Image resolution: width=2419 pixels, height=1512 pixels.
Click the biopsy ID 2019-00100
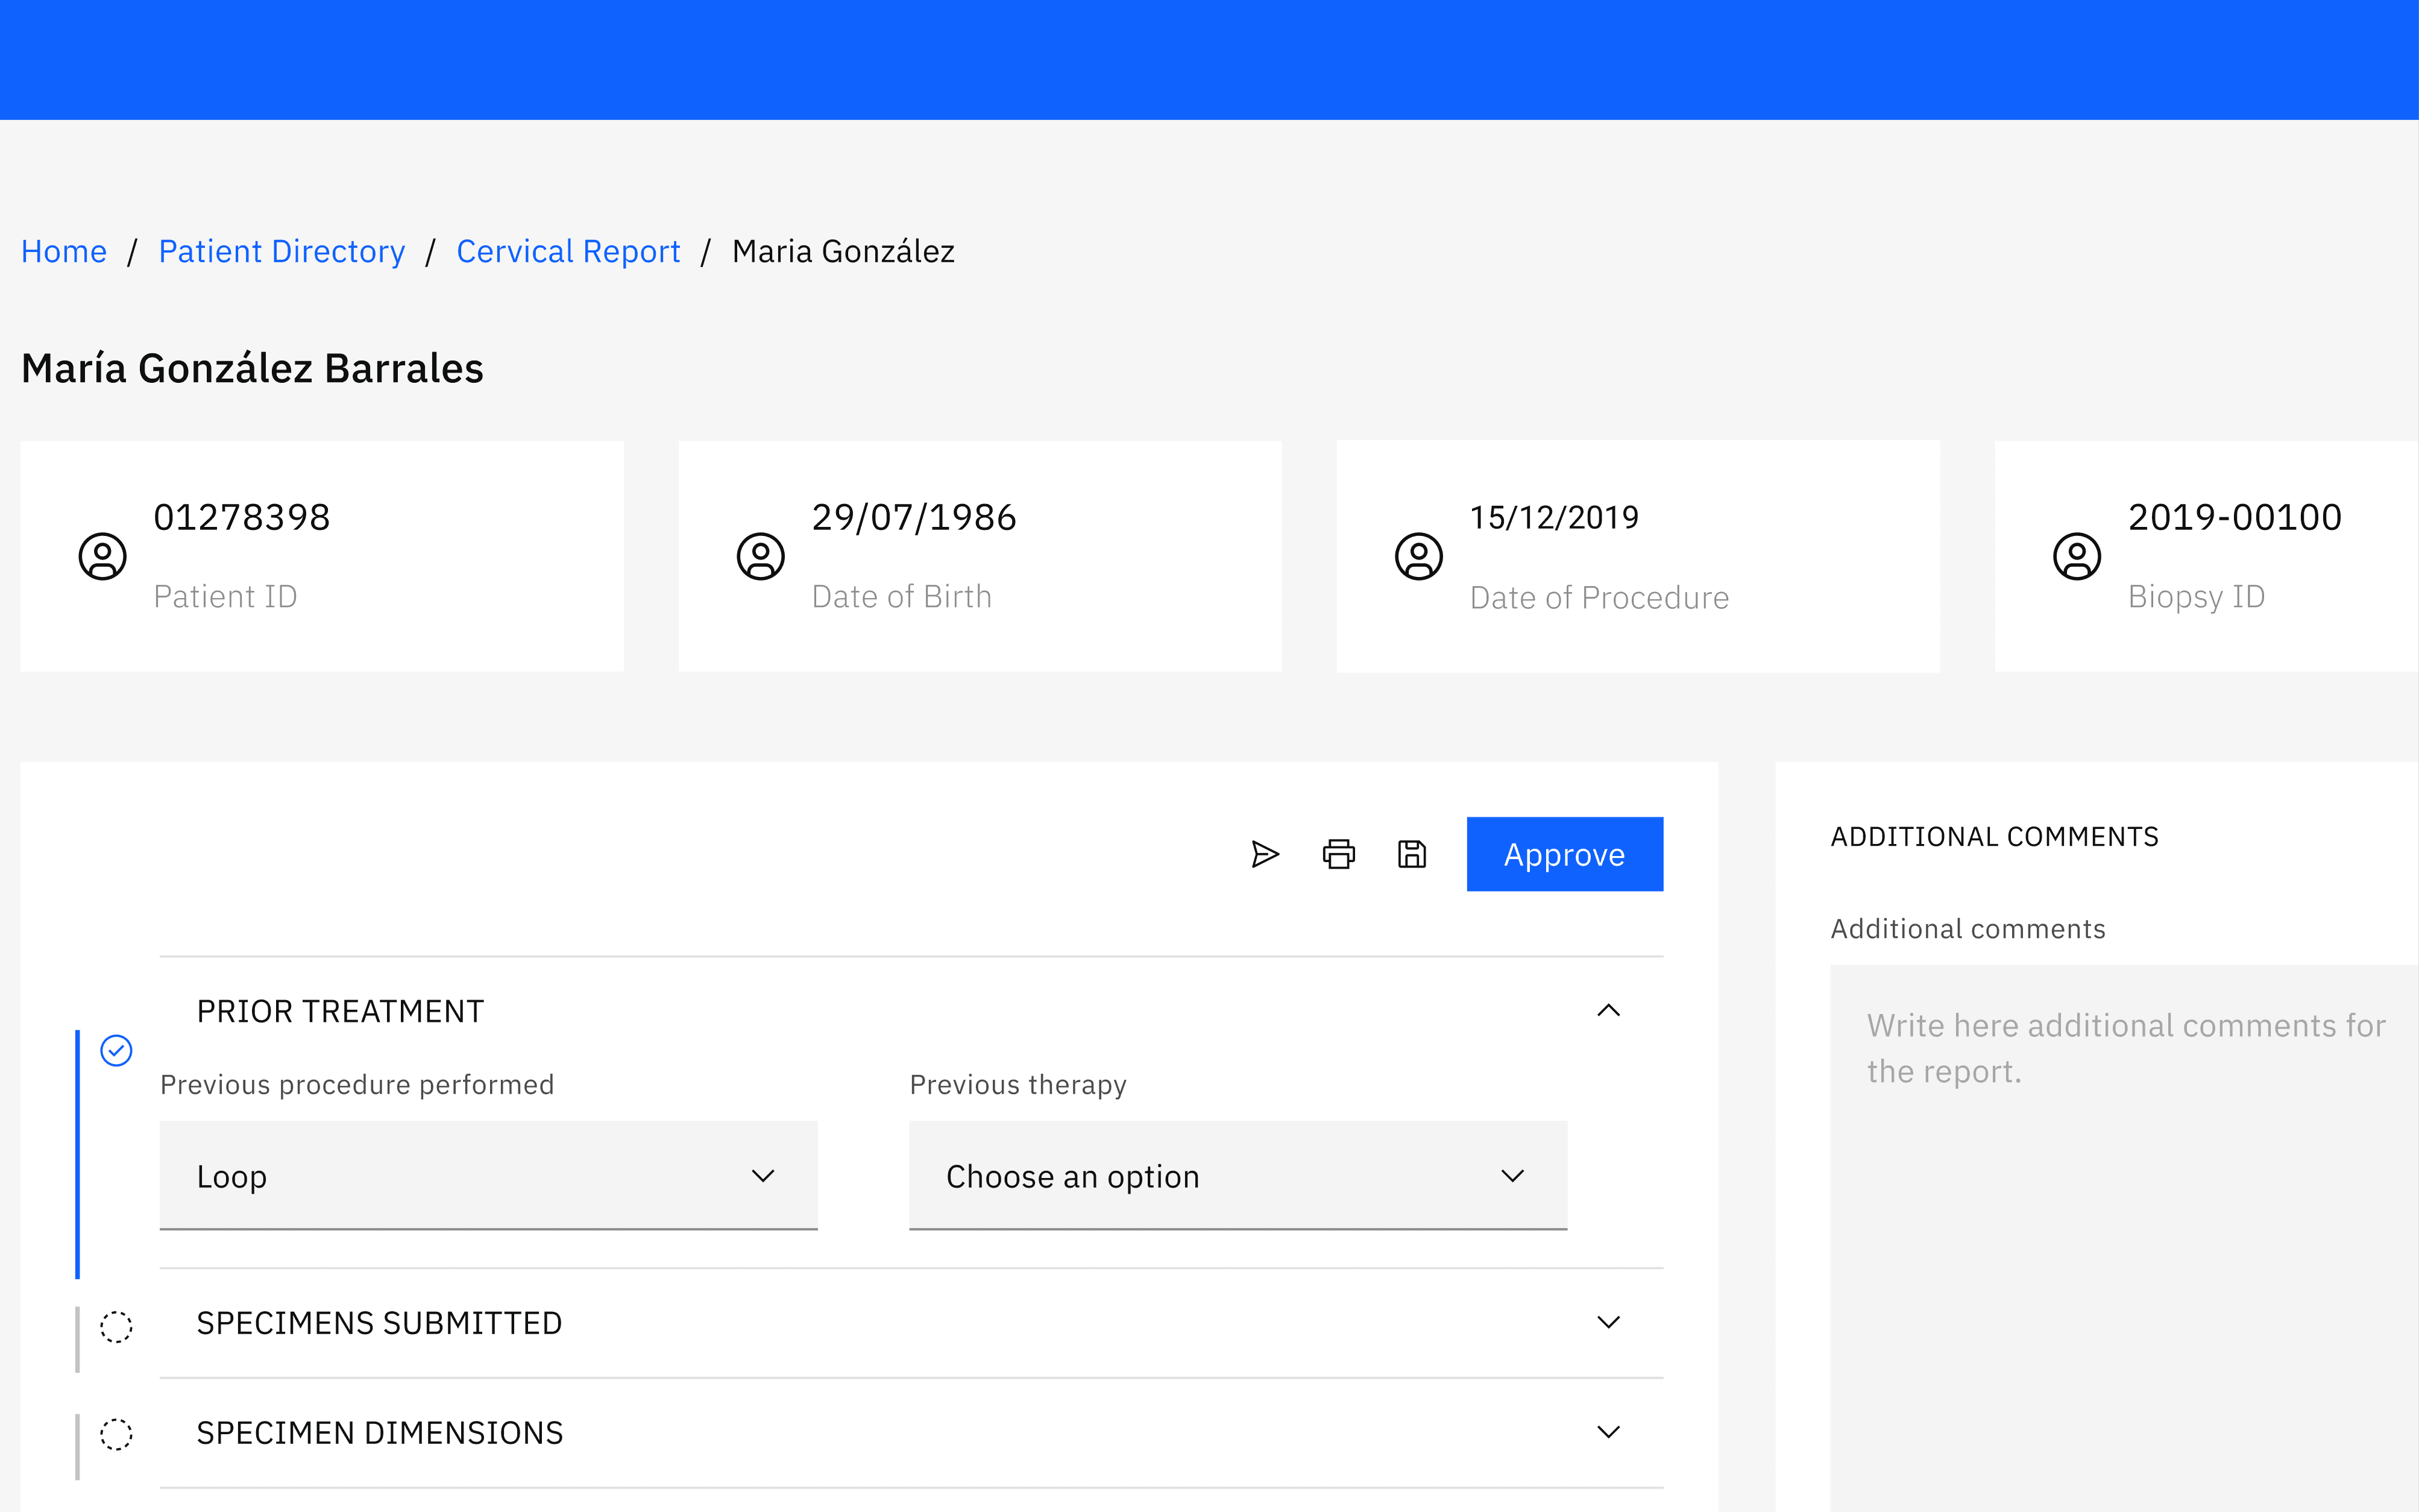coord(2234,517)
